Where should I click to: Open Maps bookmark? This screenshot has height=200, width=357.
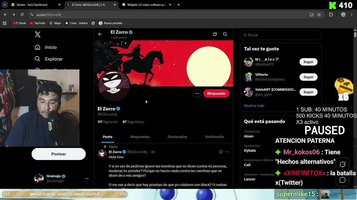coord(55,23)
